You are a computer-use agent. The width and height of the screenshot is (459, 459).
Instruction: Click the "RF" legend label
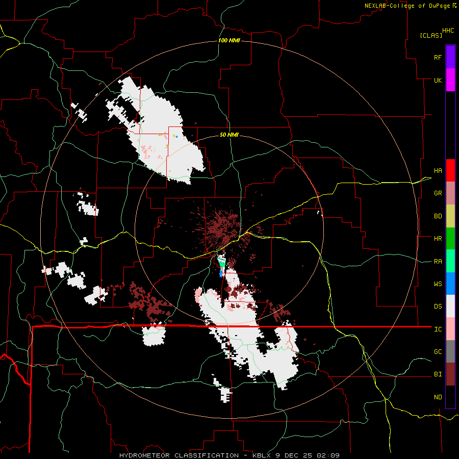tap(438, 57)
